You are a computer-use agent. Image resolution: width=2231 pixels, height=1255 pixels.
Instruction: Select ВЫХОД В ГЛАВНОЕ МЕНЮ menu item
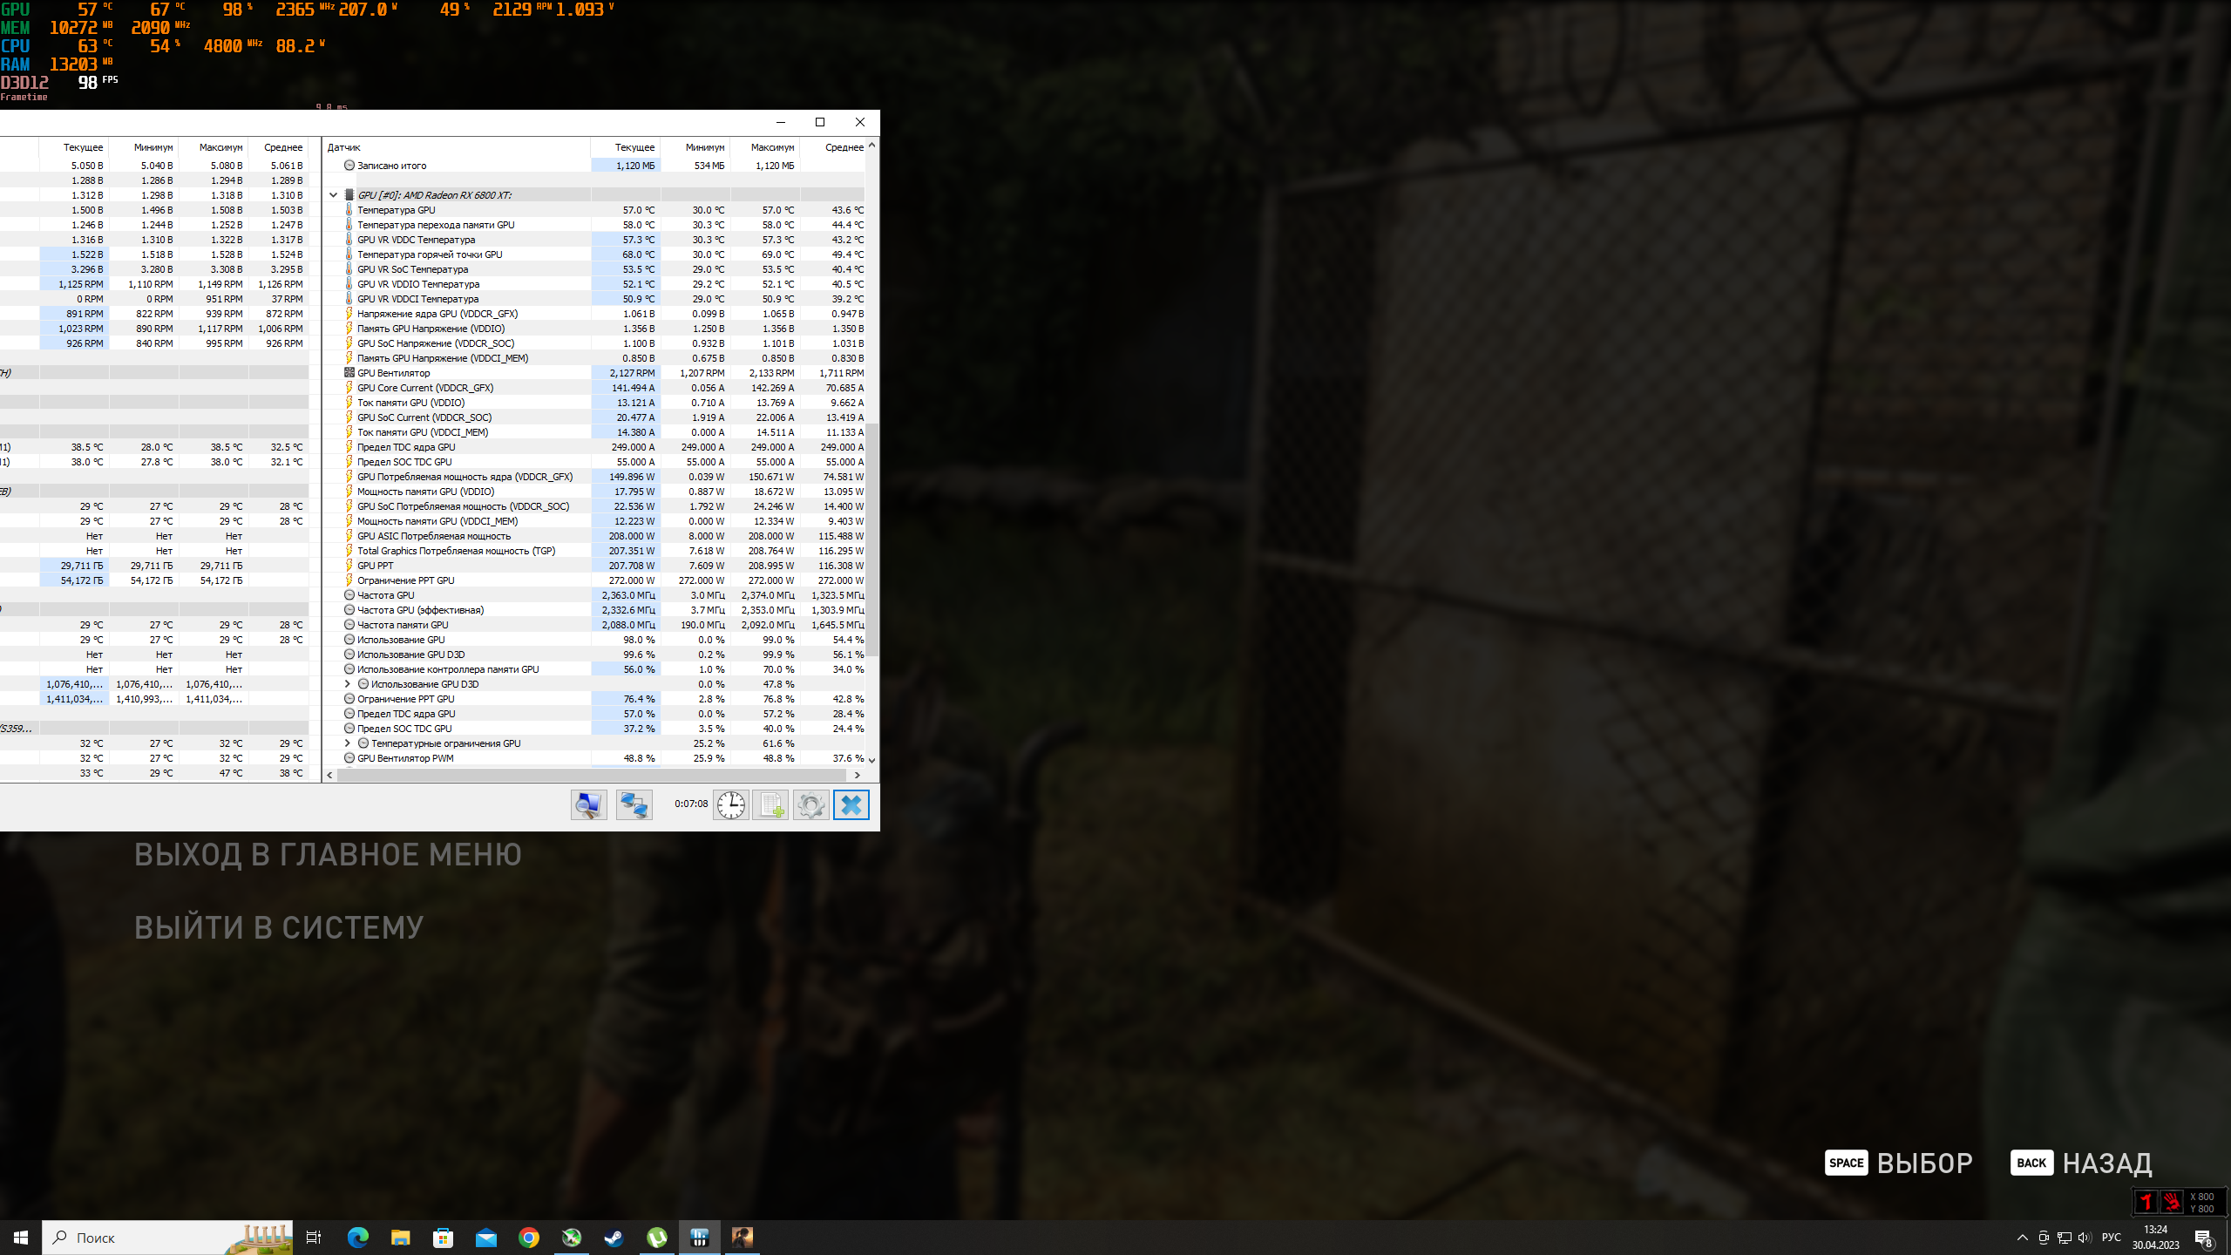coord(328,855)
